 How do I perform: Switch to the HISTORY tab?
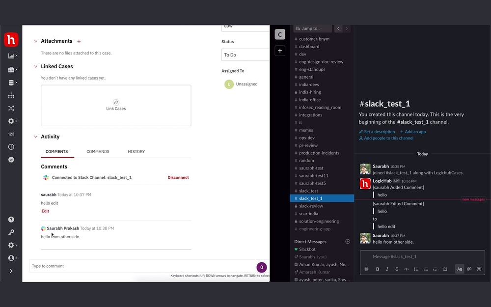[x=136, y=152]
